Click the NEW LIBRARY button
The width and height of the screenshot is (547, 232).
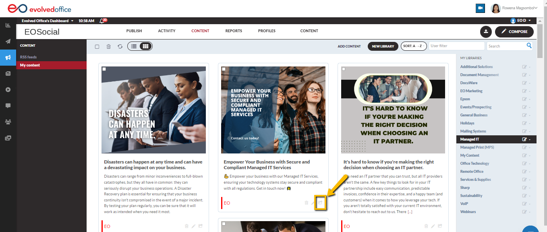pos(383,46)
